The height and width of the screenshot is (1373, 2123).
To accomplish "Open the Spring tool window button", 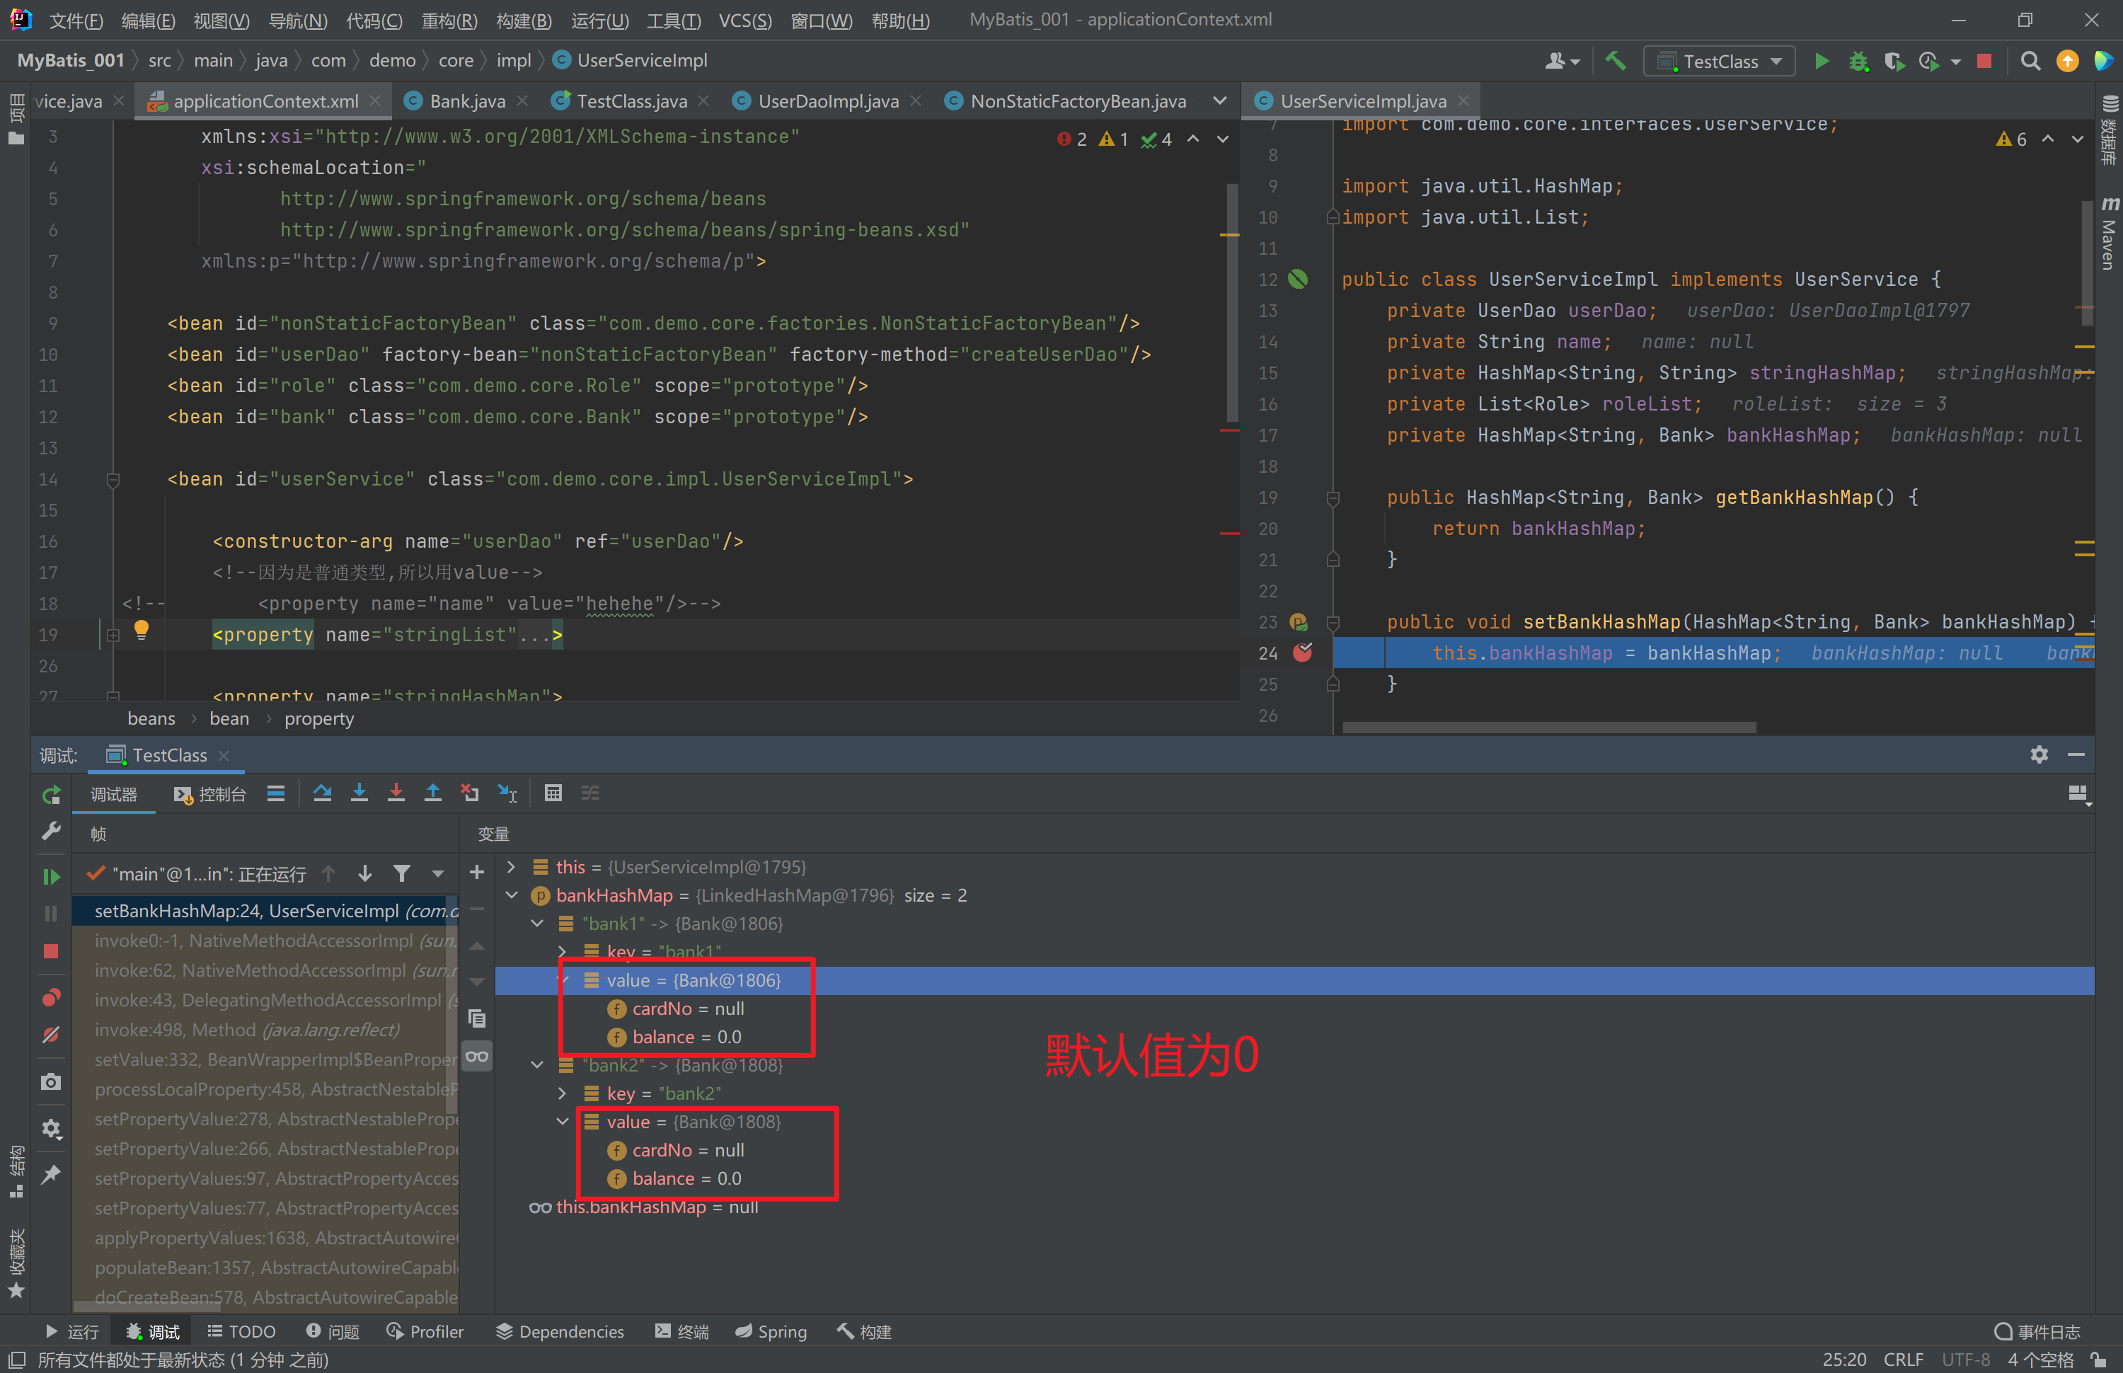I will tap(771, 1331).
